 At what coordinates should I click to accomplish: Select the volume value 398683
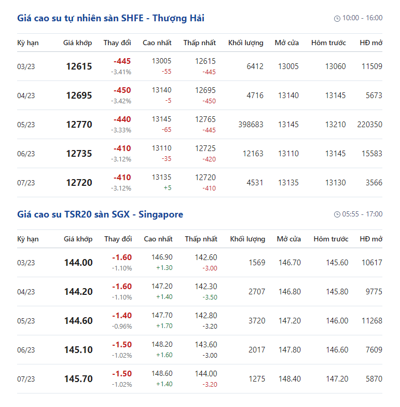251,125
